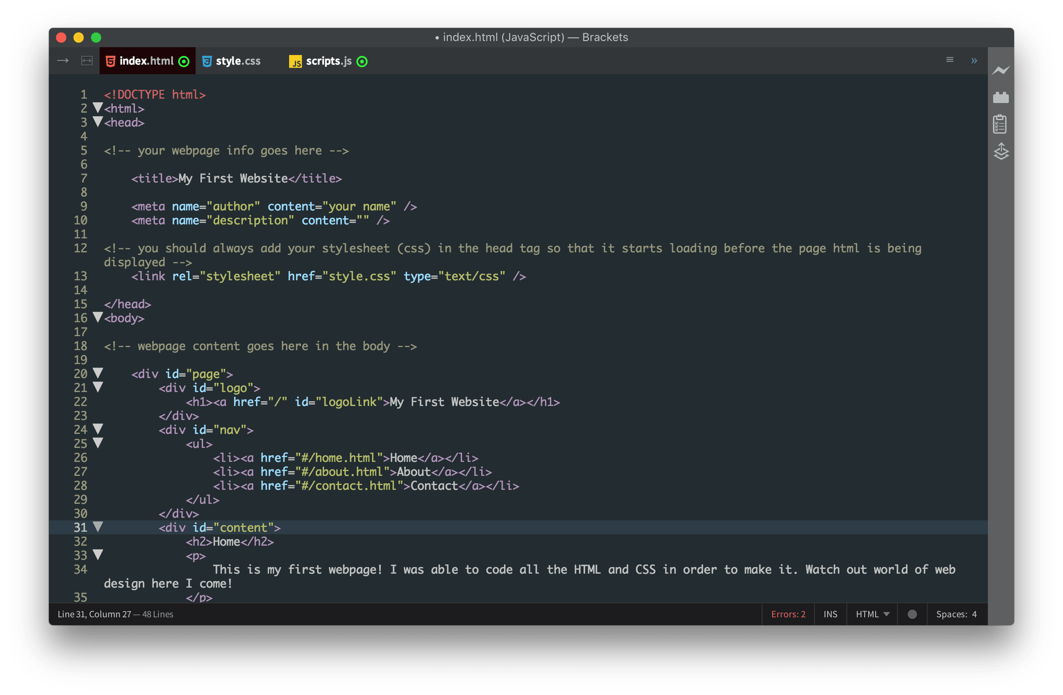This screenshot has width=1063, height=695.
Task: Toggle INS overtype mode in status bar
Action: click(830, 614)
